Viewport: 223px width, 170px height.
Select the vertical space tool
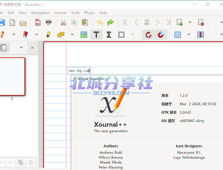[201, 35]
